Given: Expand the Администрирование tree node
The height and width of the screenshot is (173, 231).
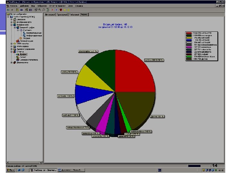Looking at the screenshot, I should (12, 49).
